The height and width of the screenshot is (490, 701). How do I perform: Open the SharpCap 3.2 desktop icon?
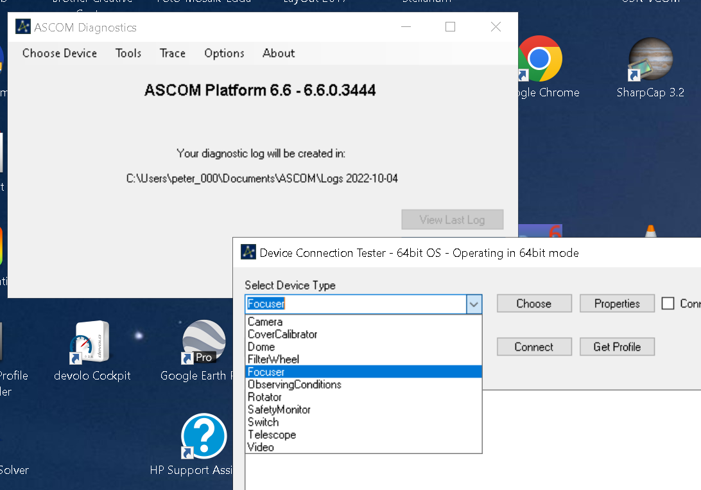coord(650,59)
